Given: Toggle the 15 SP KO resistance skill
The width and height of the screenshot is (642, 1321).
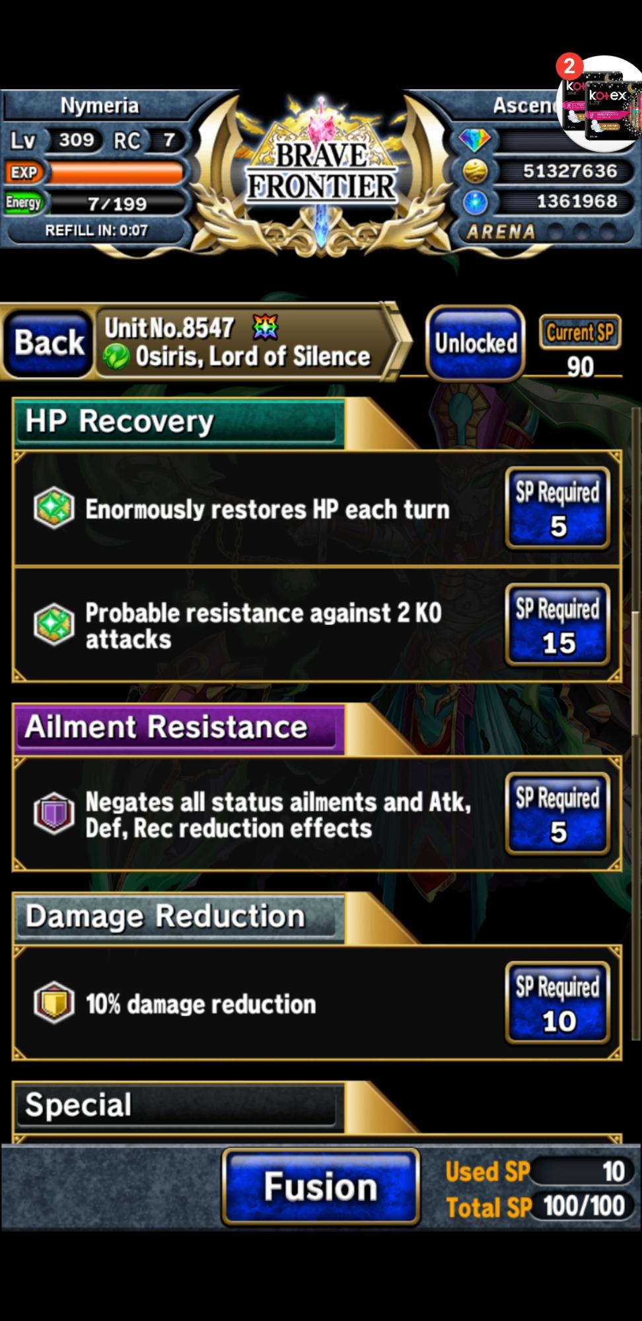Looking at the screenshot, I should tap(317, 625).
